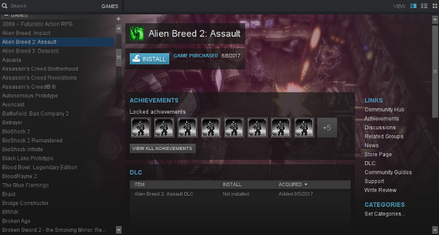The height and width of the screenshot is (235, 439).
Task: Select Black Lake Prototype
Action: (x=58, y=158)
